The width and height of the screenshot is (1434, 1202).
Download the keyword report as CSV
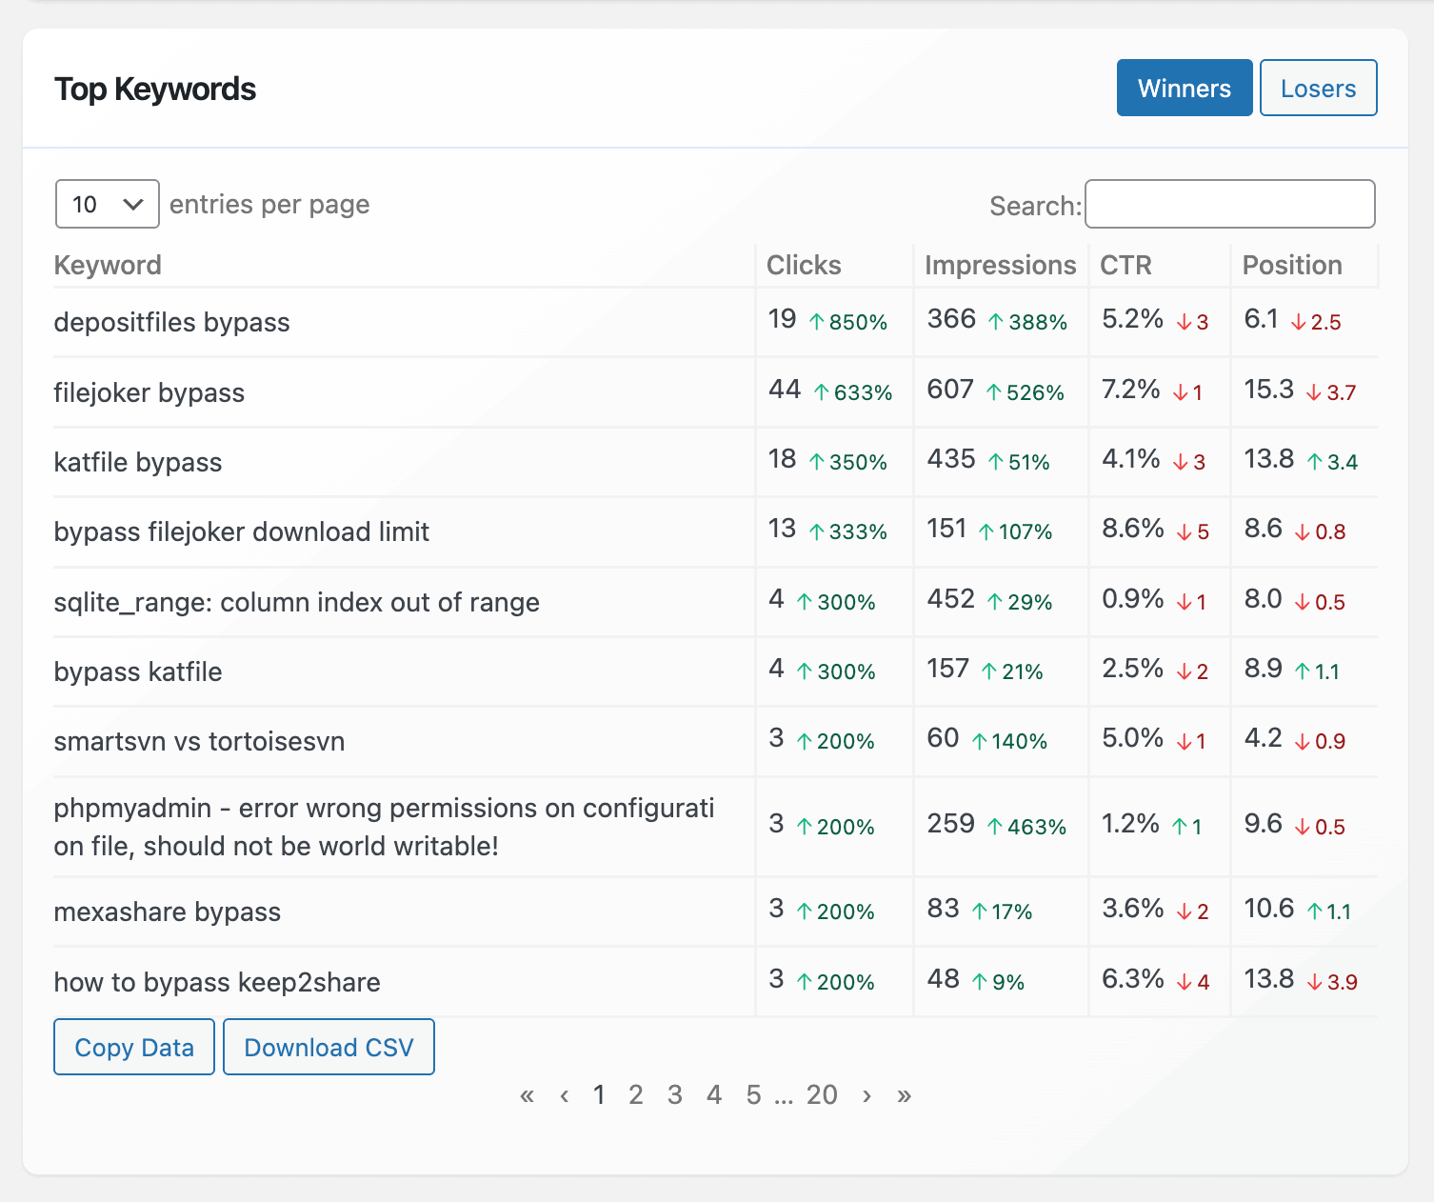point(329,1047)
